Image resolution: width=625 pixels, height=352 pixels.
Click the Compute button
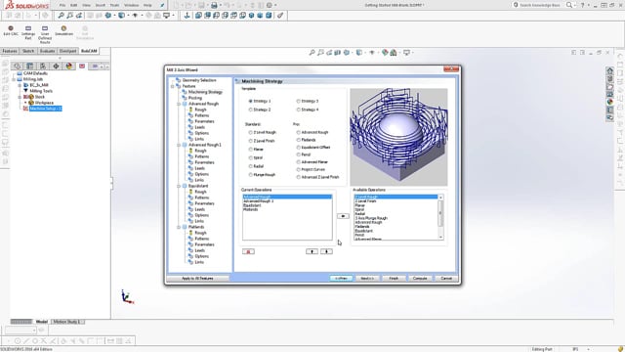click(420, 278)
